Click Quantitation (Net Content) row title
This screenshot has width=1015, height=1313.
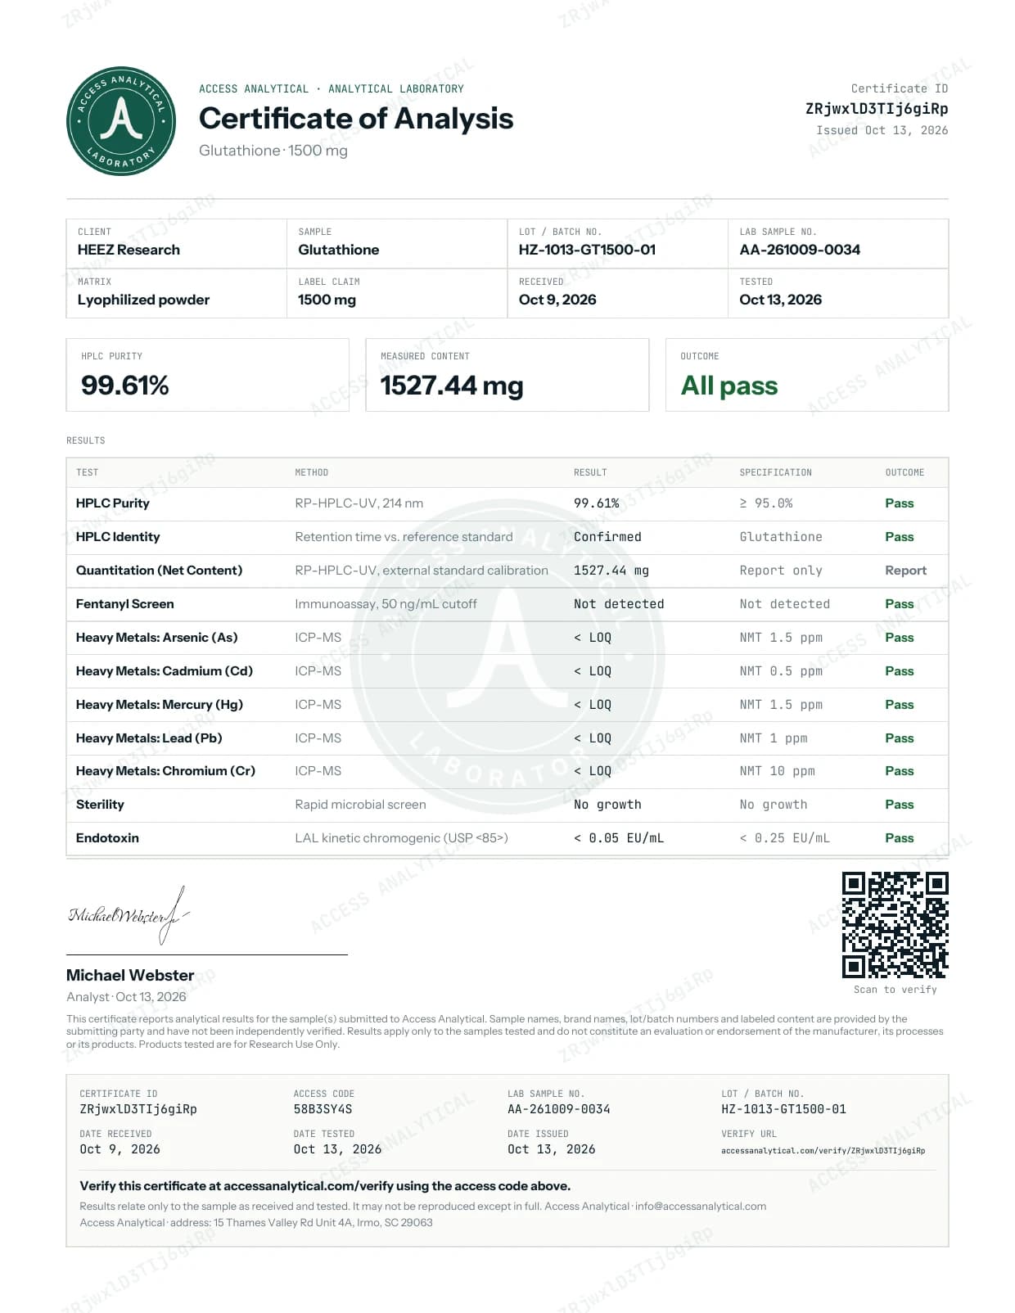tap(159, 571)
